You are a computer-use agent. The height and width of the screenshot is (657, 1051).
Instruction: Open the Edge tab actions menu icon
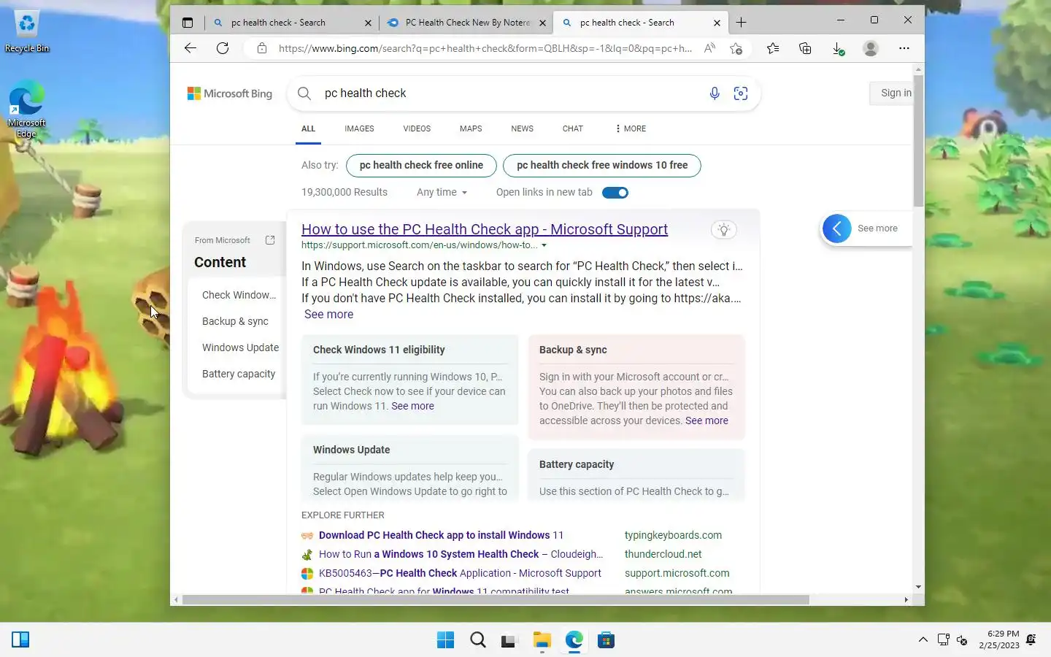(x=188, y=23)
